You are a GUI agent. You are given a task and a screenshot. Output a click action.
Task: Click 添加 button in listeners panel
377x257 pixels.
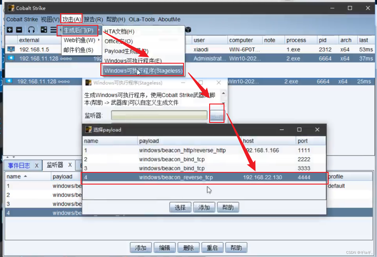point(141,248)
